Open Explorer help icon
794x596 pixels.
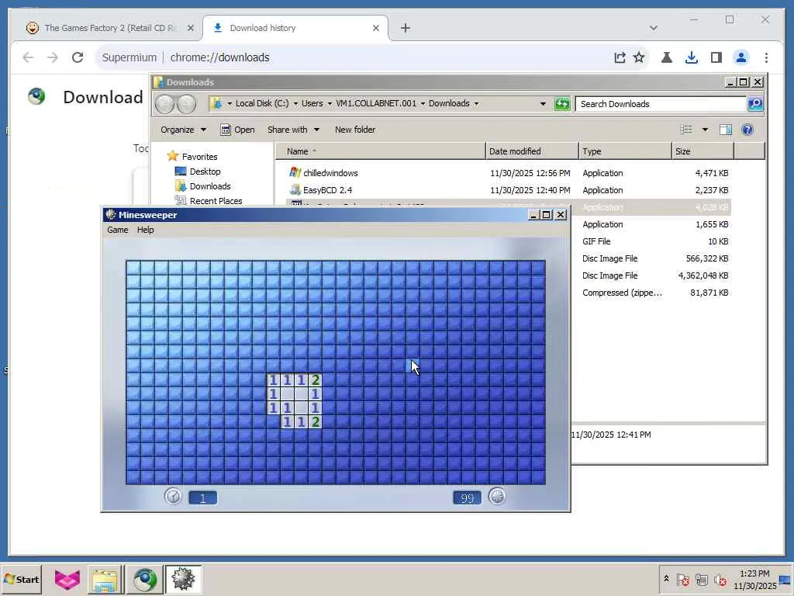pyautogui.click(x=747, y=130)
